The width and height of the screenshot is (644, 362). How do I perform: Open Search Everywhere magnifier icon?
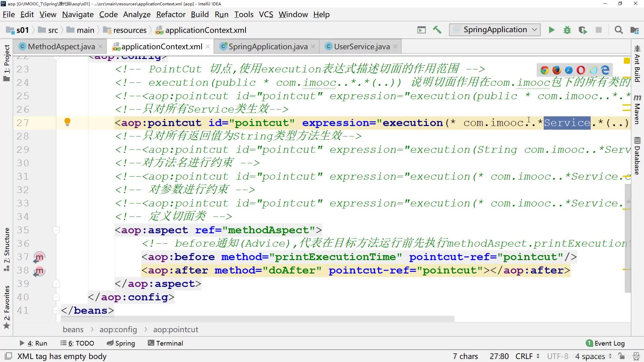(619, 30)
